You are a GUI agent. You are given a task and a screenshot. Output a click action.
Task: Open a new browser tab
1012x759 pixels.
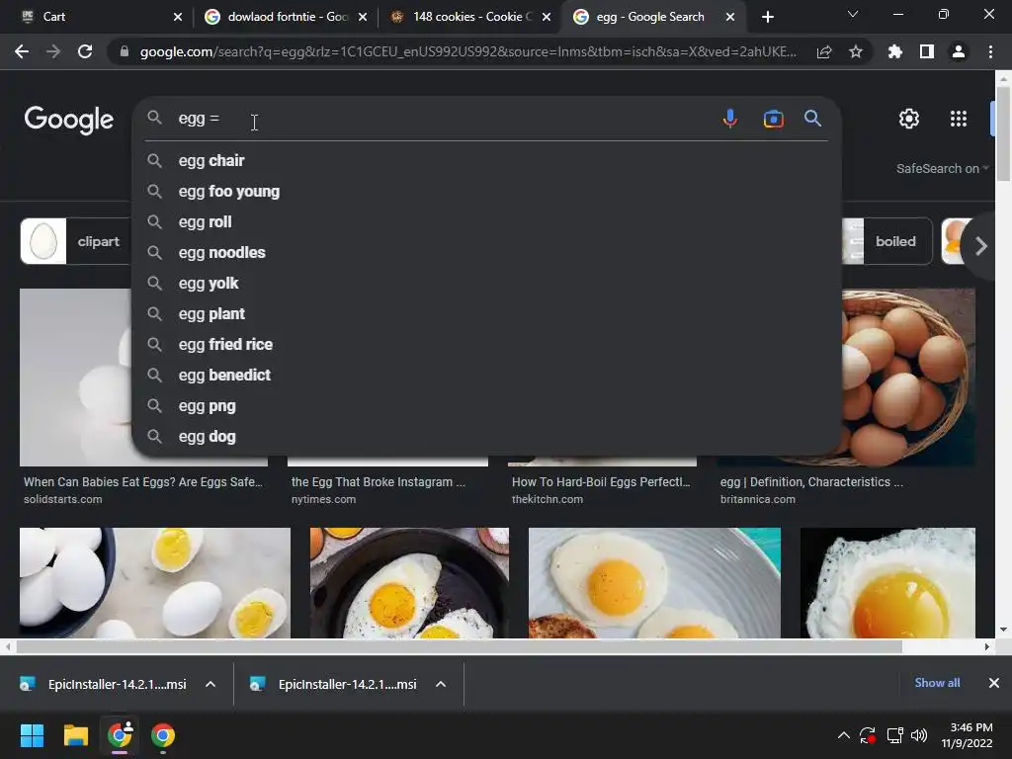[x=767, y=17]
